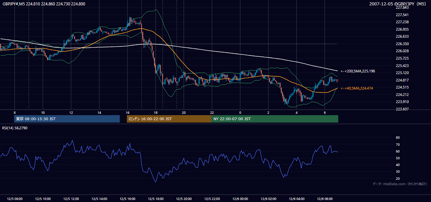
Task: Click the 224.212 price axis value
Action: tap(402, 95)
